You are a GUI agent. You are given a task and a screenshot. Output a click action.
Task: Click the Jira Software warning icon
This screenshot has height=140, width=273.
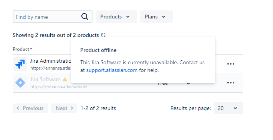pos(65,79)
